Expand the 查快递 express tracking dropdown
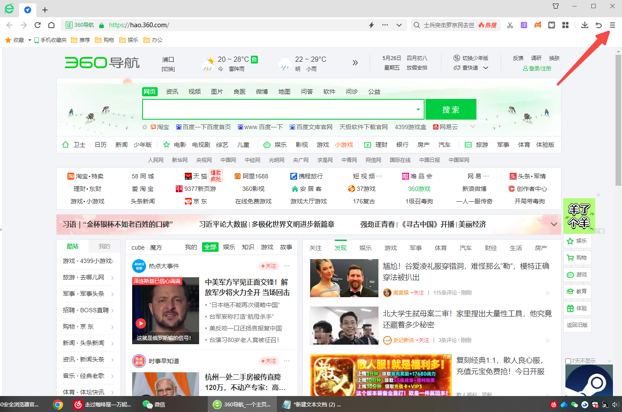 pyautogui.click(x=486, y=68)
